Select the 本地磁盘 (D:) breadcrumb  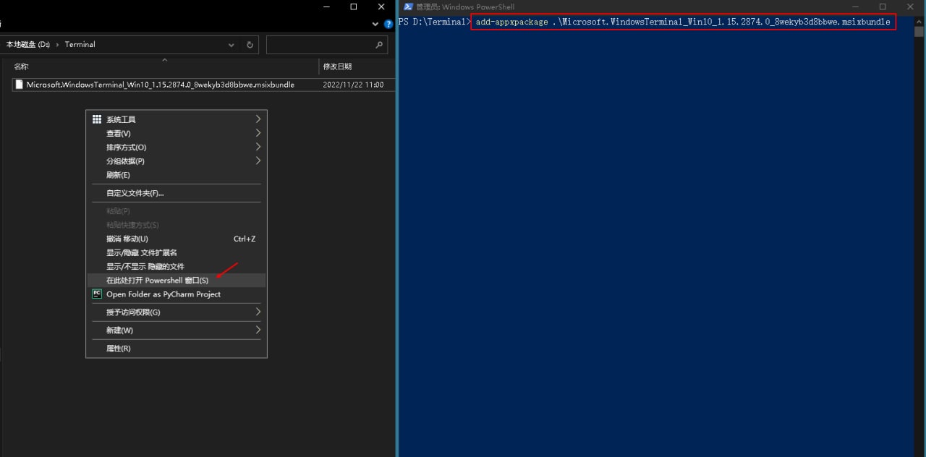(x=28, y=45)
